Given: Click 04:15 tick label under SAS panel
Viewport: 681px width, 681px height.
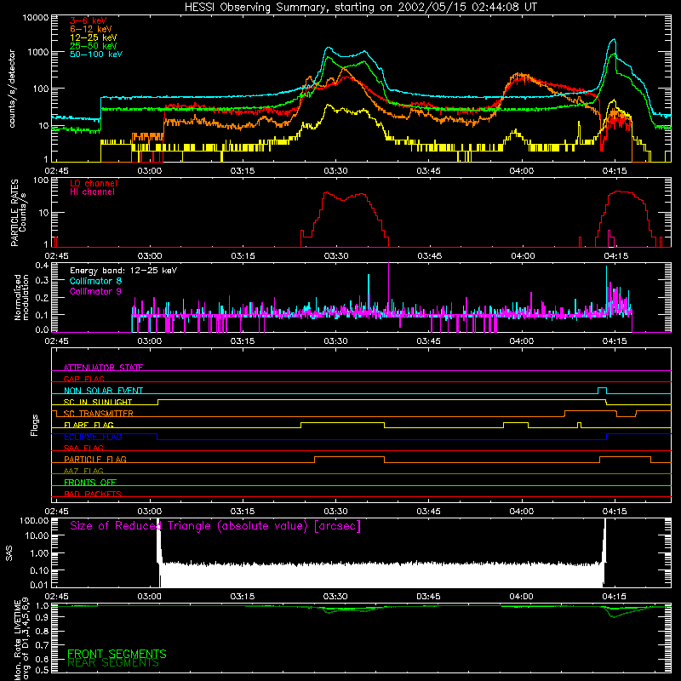Looking at the screenshot, I should pyautogui.click(x=614, y=597).
